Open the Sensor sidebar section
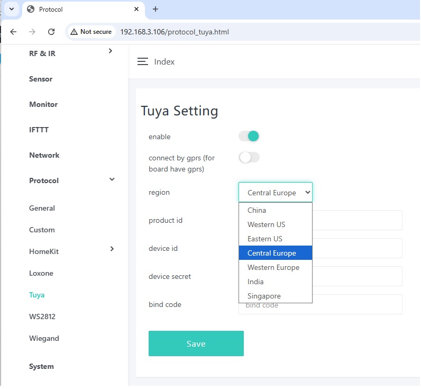 tap(41, 79)
